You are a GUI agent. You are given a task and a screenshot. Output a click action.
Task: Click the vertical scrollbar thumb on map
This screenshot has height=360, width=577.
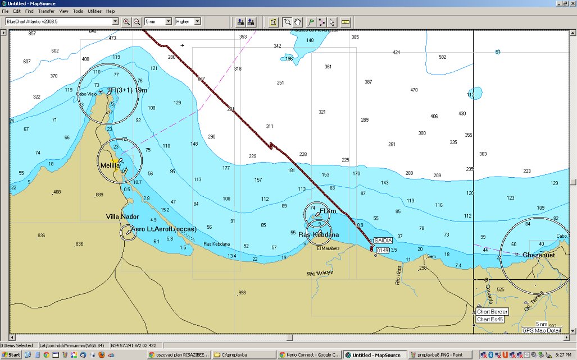click(573, 181)
